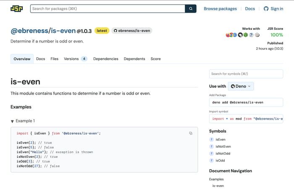The height and width of the screenshot is (194, 294).
Task: Go to the Score tab
Action: 155,59
